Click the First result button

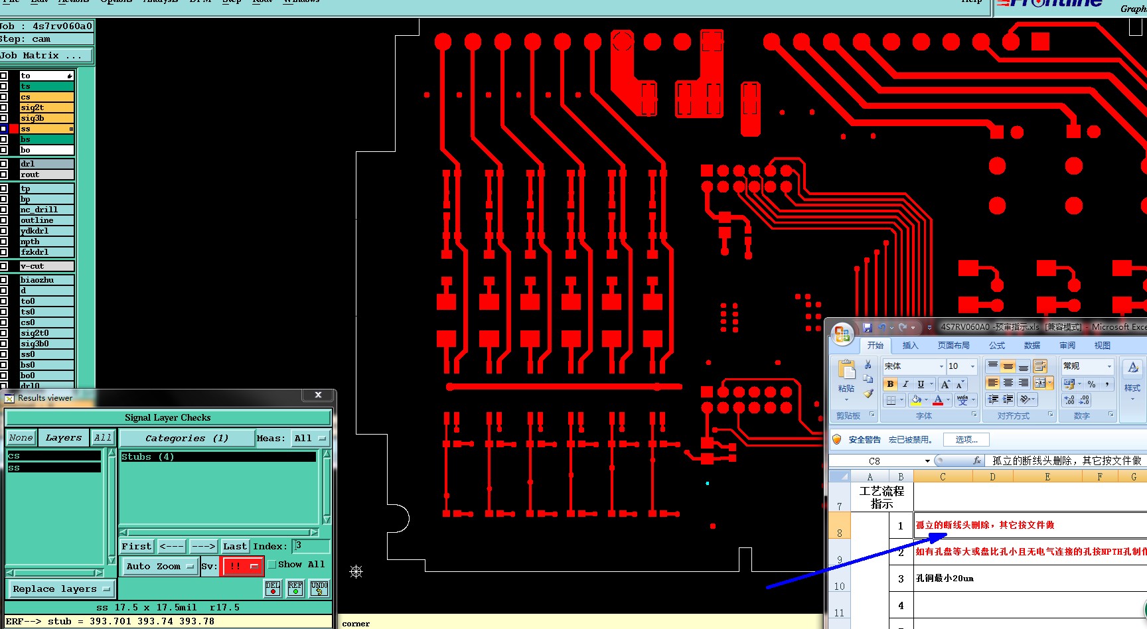coord(137,546)
